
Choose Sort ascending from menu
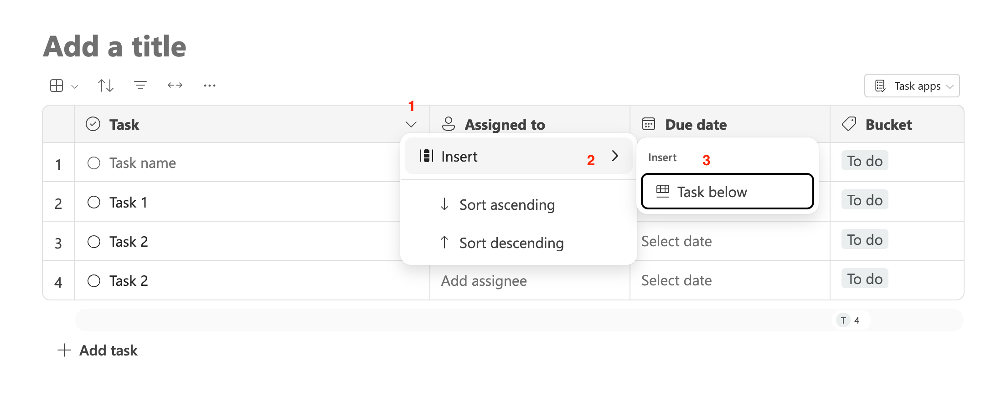[x=507, y=205]
